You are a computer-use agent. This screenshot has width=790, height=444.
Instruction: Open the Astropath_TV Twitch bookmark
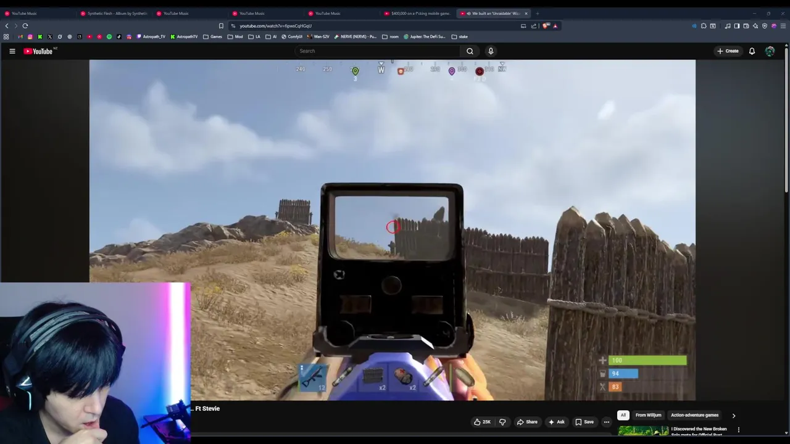click(151, 36)
